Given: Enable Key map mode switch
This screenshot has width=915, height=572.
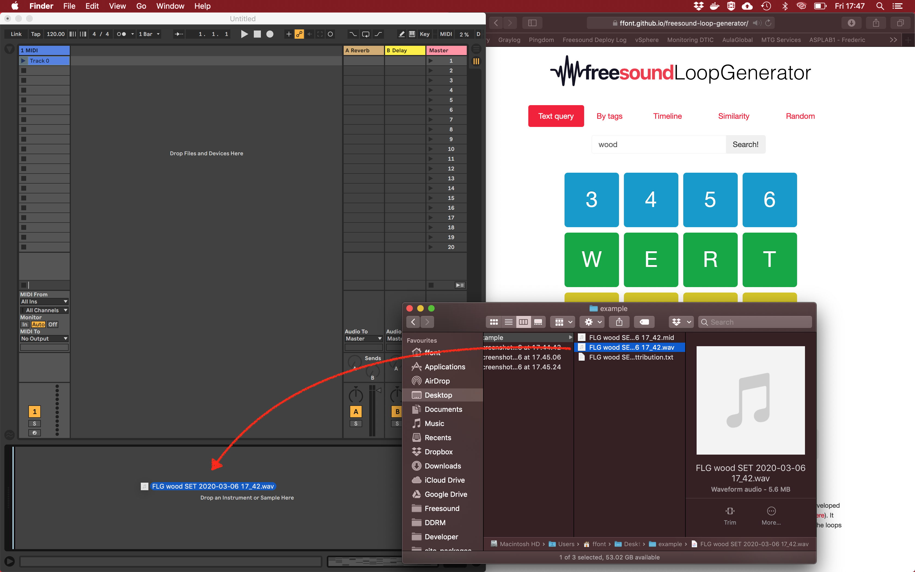Looking at the screenshot, I should pyautogui.click(x=424, y=34).
